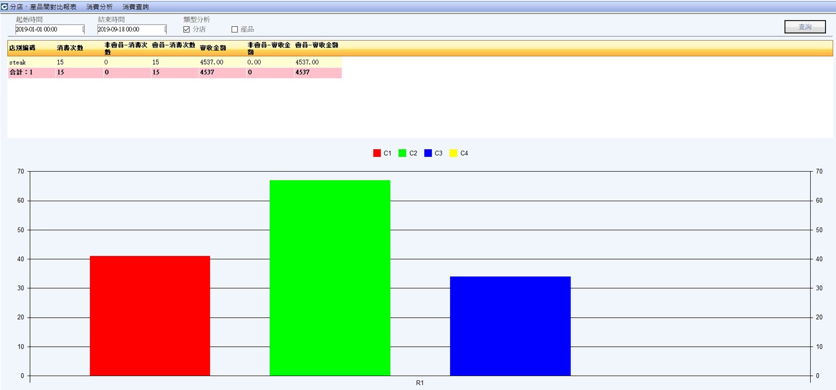Click the 查詢 button

pos(805,27)
